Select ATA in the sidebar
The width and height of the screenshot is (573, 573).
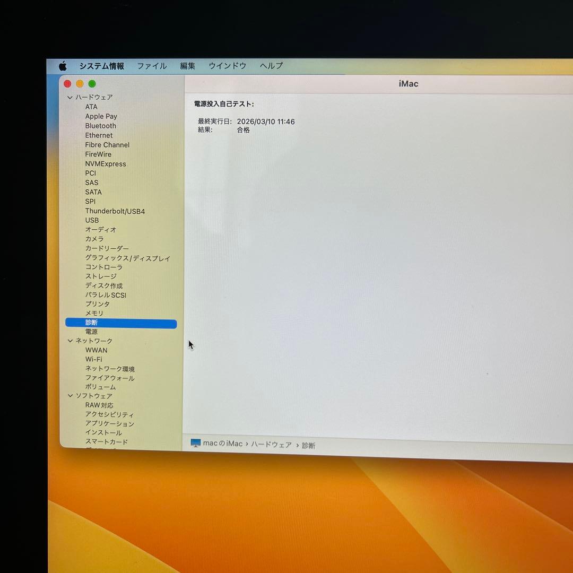click(91, 107)
